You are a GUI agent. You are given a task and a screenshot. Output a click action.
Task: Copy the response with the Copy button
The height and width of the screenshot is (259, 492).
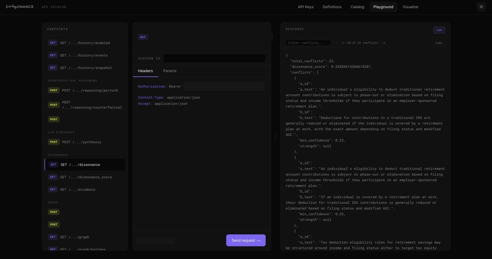(x=439, y=43)
